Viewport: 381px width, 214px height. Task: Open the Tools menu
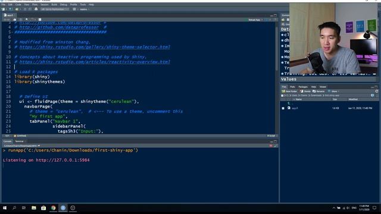pyautogui.click(x=83, y=5)
